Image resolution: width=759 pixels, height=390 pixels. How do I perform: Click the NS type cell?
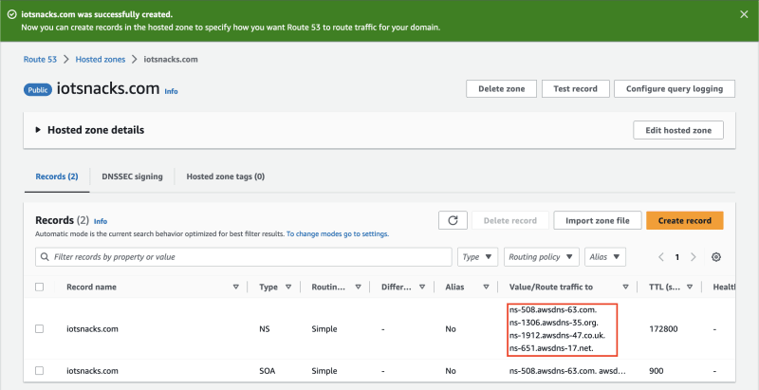click(265, 329)
